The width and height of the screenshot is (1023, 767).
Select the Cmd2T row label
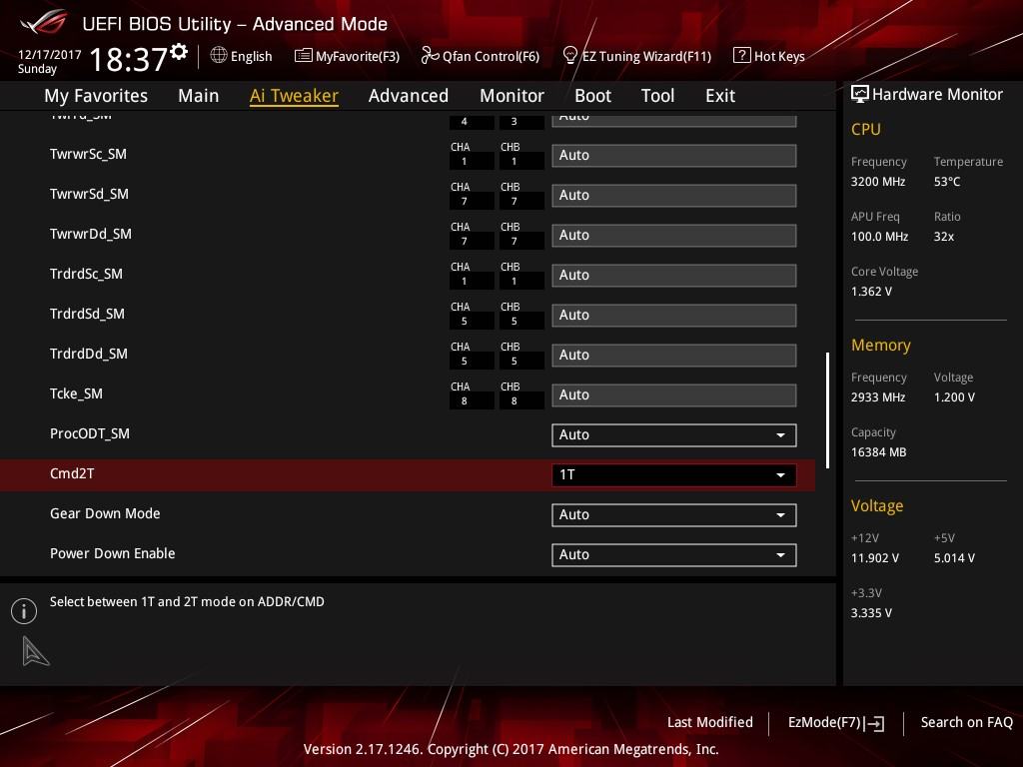coord(72,473)
